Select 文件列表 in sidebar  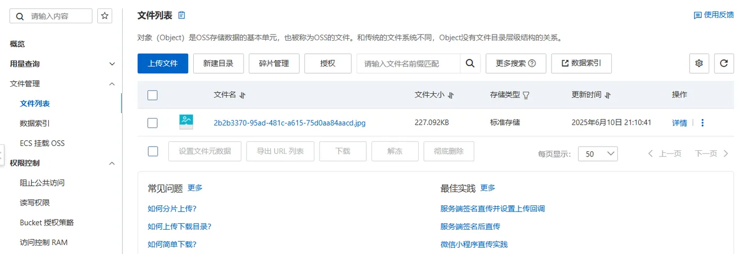tap(35, 104)
